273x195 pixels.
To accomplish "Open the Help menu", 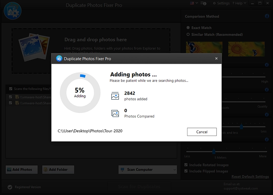I will [x=239, y=3].
